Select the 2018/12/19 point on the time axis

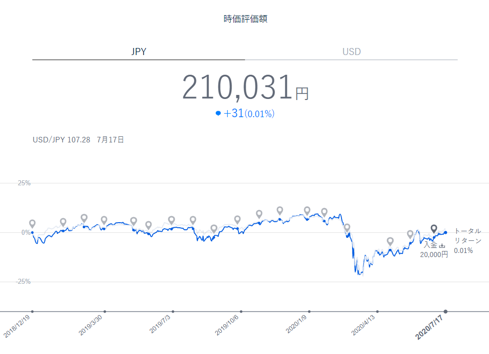32,312
